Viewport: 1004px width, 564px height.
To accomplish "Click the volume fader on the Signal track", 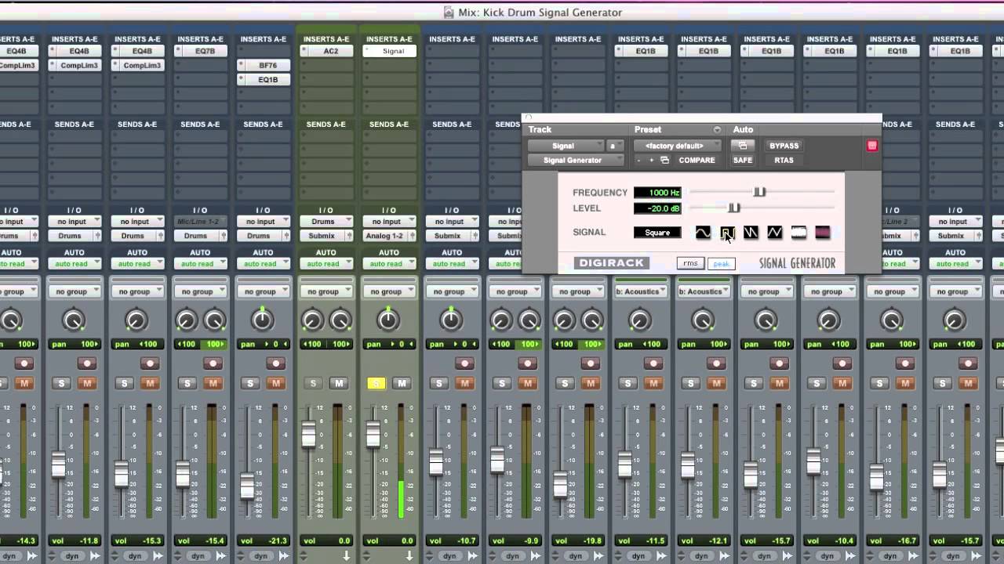I will [x=373, y=434].
